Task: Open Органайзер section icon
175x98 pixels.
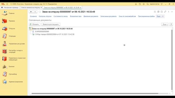Action: click(5, 74)
